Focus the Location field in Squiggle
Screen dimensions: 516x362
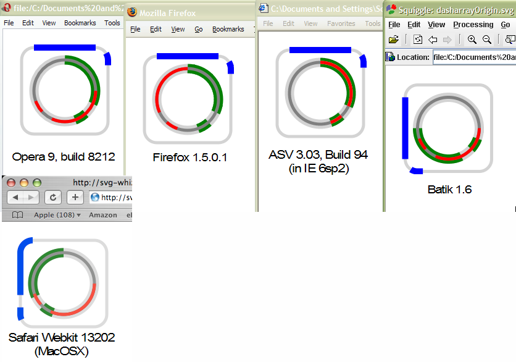[x=474, y=57]
